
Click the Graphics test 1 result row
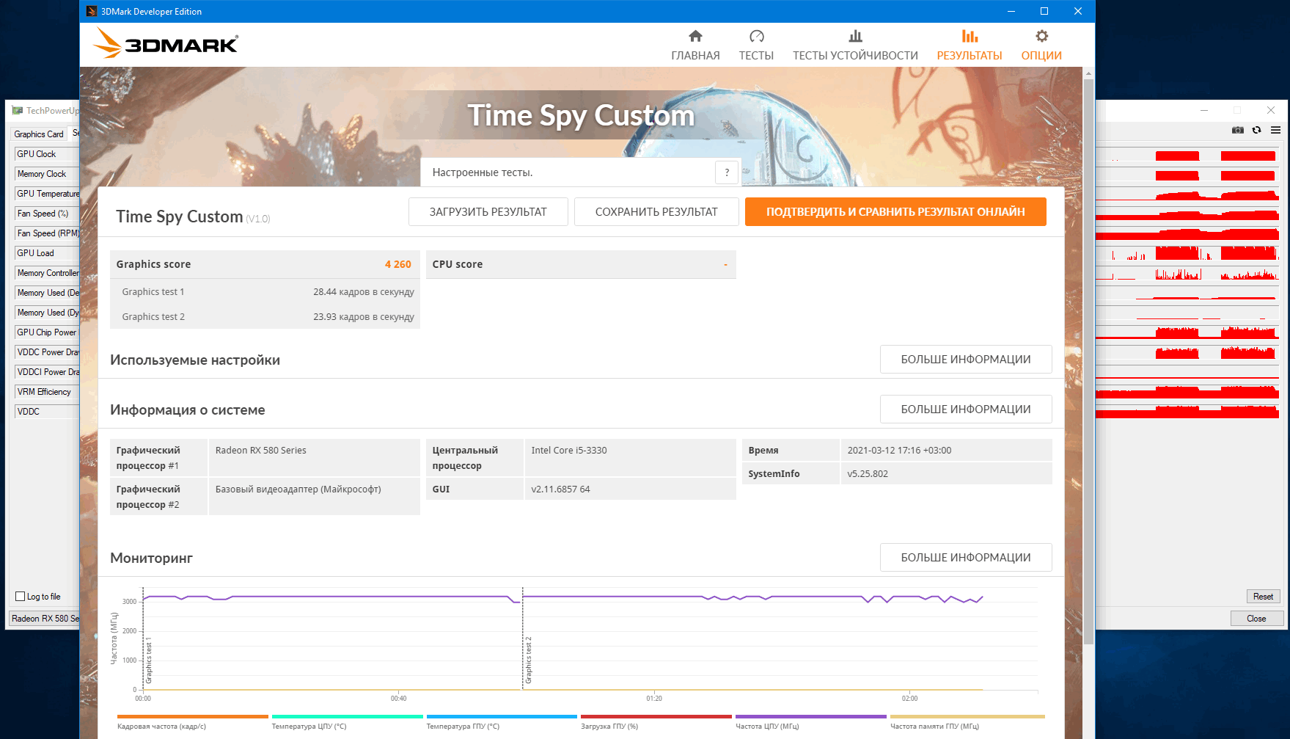click(265, 292)
